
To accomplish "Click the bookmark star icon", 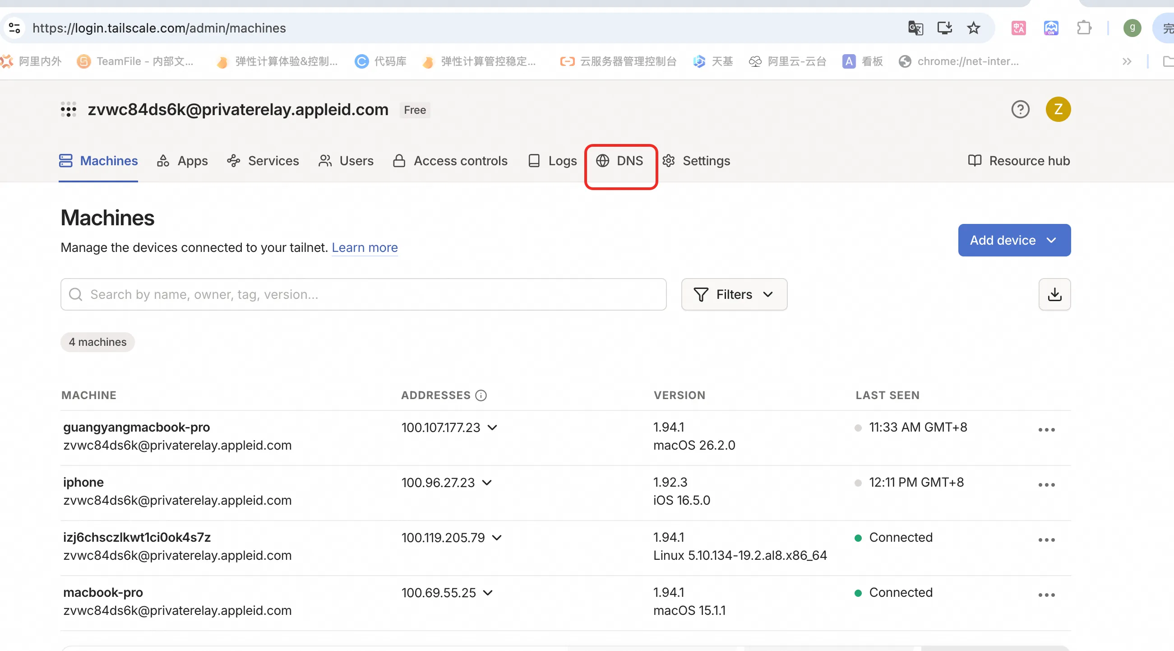I will [974, 28].
